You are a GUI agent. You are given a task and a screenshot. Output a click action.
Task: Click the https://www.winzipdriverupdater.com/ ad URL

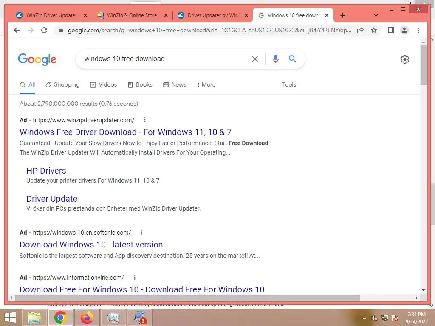84,120
